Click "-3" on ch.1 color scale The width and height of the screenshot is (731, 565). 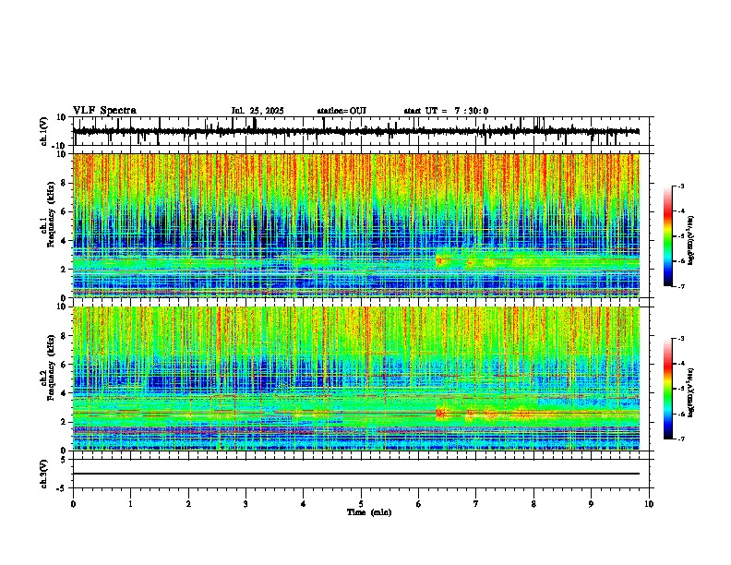(680, 186)
